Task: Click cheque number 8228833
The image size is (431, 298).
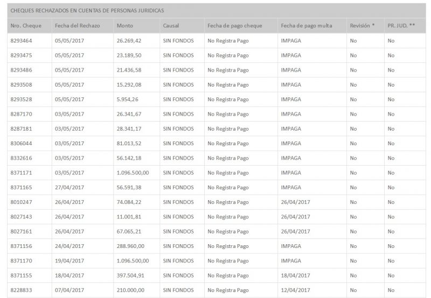Action: [21, 290]
